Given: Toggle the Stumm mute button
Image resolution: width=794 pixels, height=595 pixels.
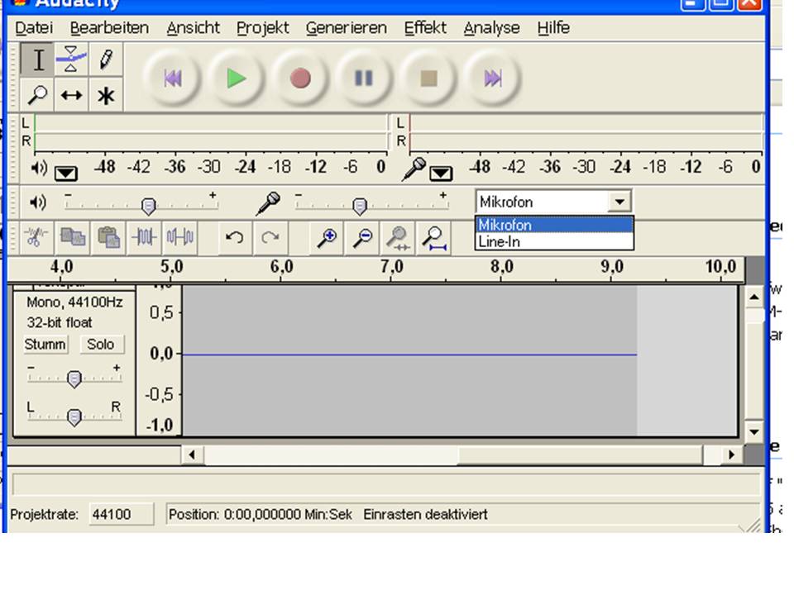Looking at the screenshot, I should coord(45,345).
